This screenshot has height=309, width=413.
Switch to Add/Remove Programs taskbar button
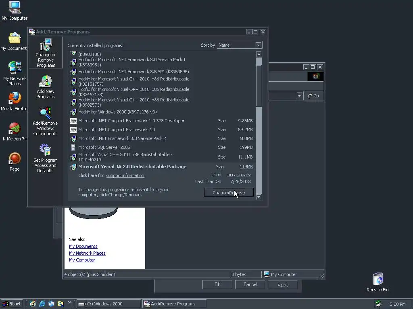coord(174,304)
